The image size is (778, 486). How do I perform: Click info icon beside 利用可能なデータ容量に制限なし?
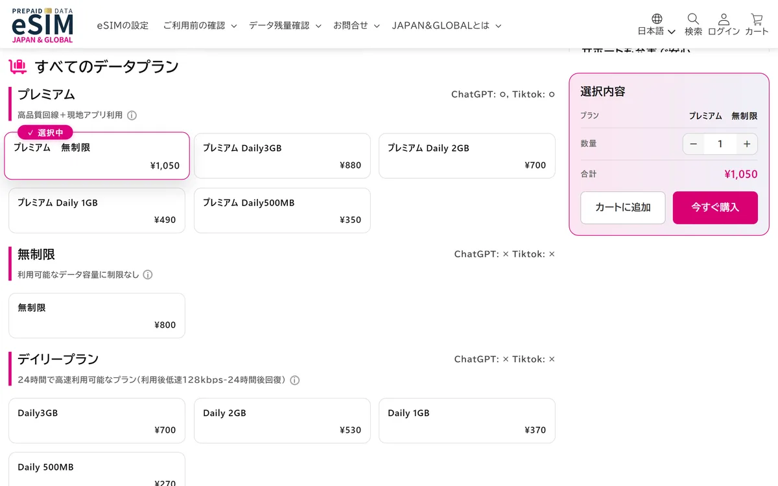pos(148,275)
